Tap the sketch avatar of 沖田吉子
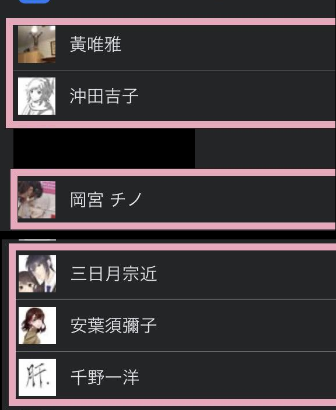 (37, 96)
